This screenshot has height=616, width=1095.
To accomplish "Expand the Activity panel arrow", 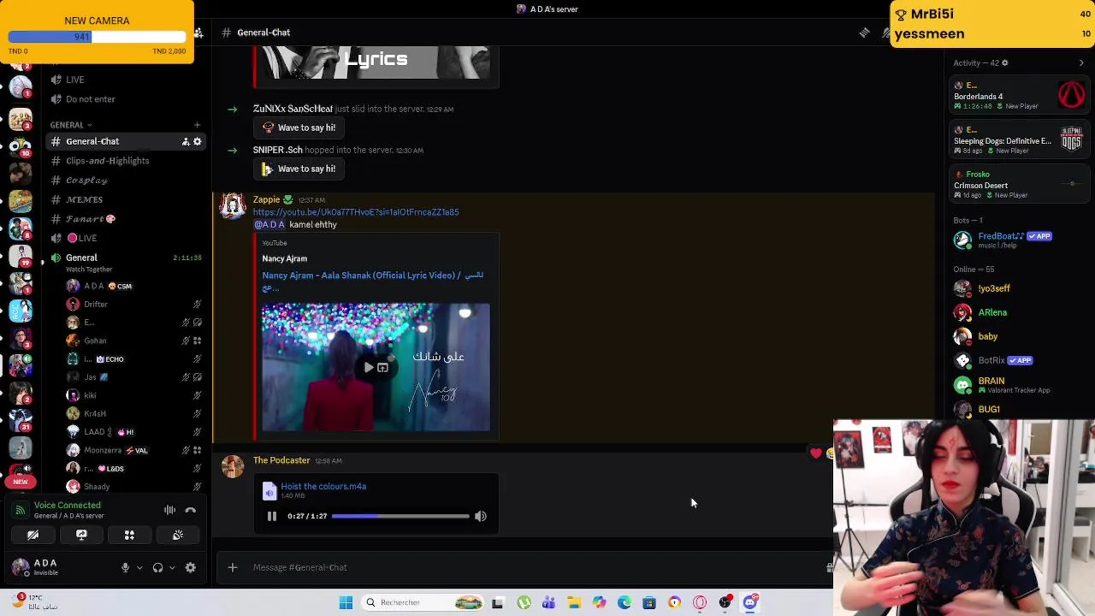I will click(1081, 62).
